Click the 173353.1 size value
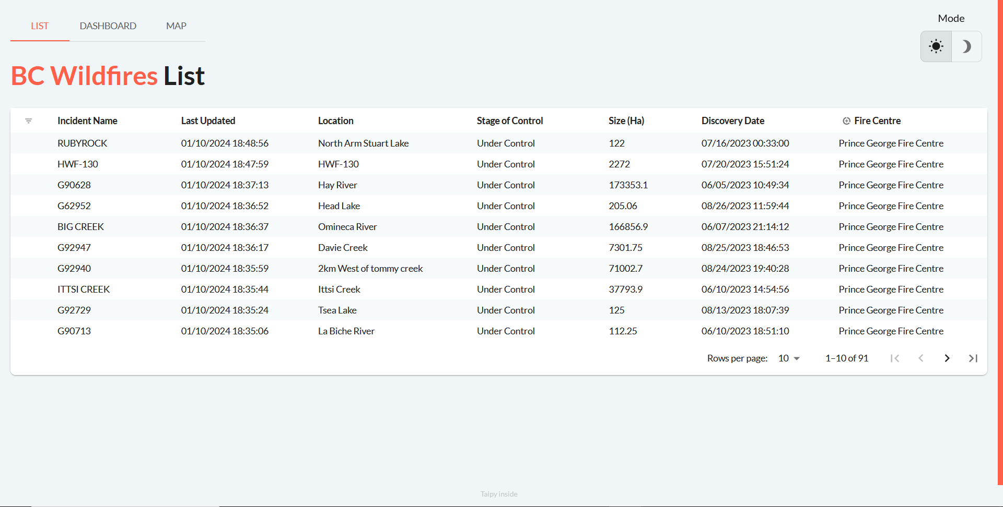The width and height of the screenshot is (1003, 507). (x=628, y=185)
